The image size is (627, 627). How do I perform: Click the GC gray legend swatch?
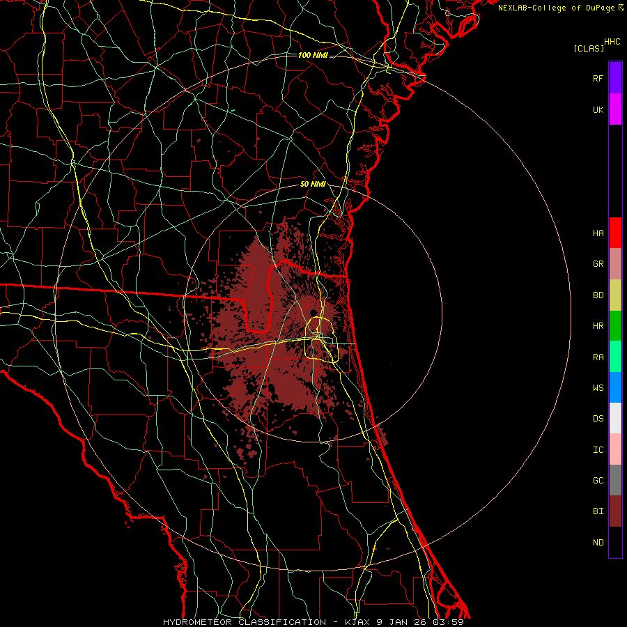(x=615, y=480)
